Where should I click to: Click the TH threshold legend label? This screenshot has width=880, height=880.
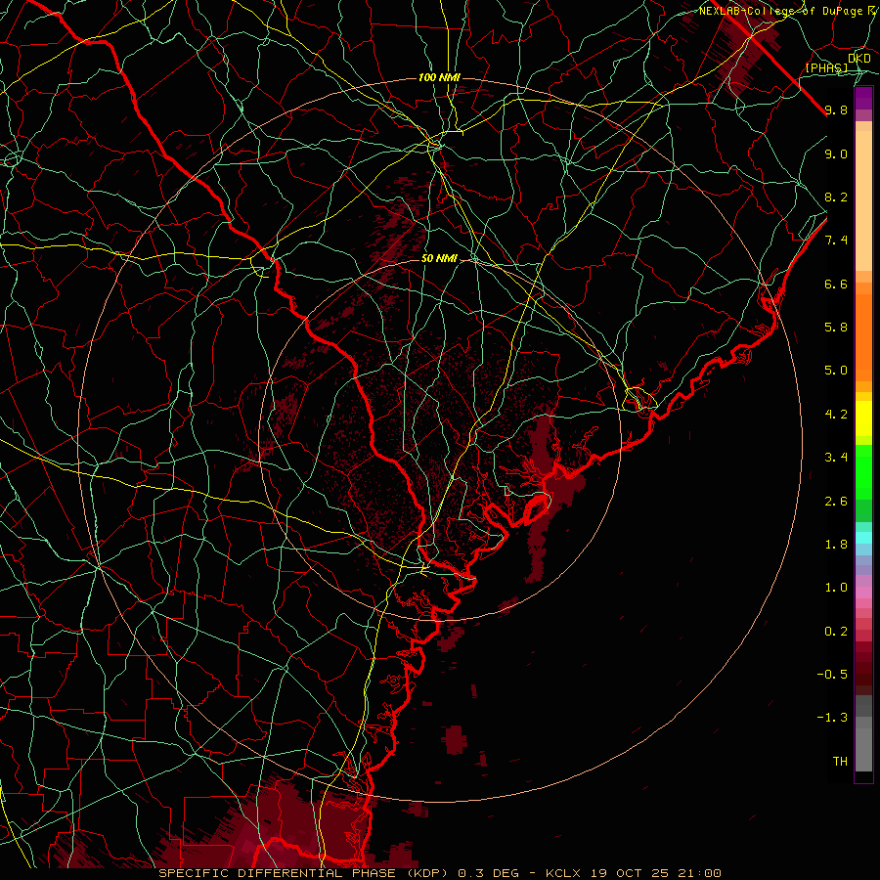[840, 762]
